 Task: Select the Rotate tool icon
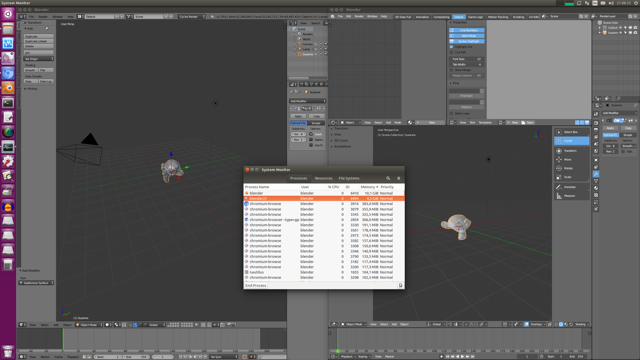coord(559,168)
